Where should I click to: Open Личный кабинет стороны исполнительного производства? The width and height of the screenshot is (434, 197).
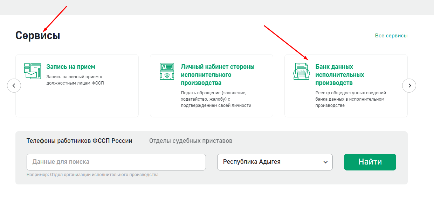point(218,75)
